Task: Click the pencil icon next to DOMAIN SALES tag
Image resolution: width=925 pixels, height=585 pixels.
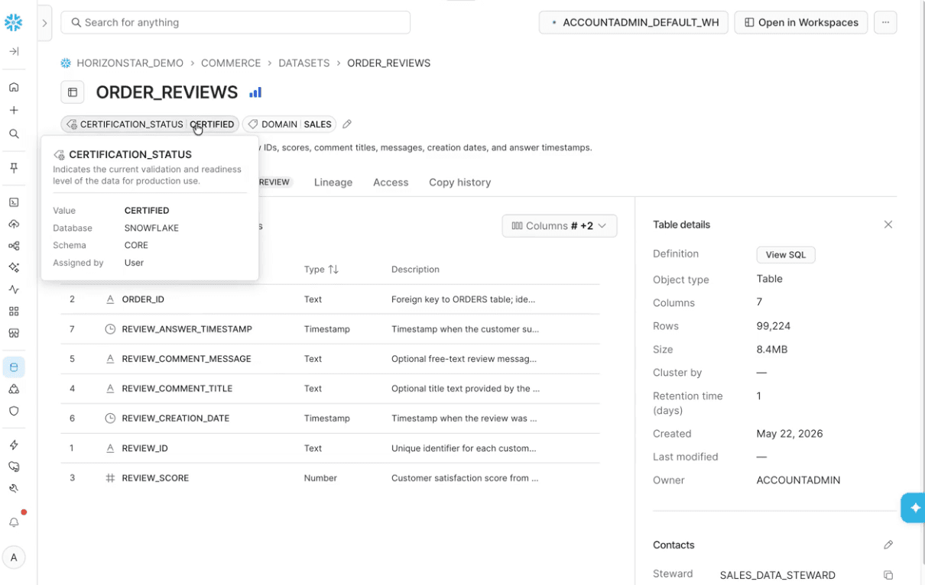Action: click(347, 124)
